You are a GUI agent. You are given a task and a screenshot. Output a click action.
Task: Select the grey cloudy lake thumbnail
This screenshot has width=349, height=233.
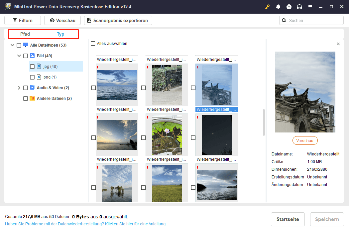217,183
